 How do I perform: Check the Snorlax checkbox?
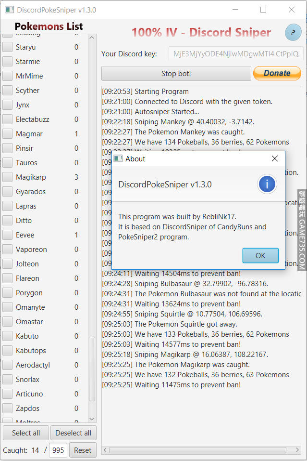click(8, 380)
